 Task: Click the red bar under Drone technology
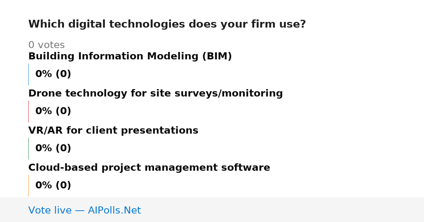pyautogui.click(x=28, y=111)
